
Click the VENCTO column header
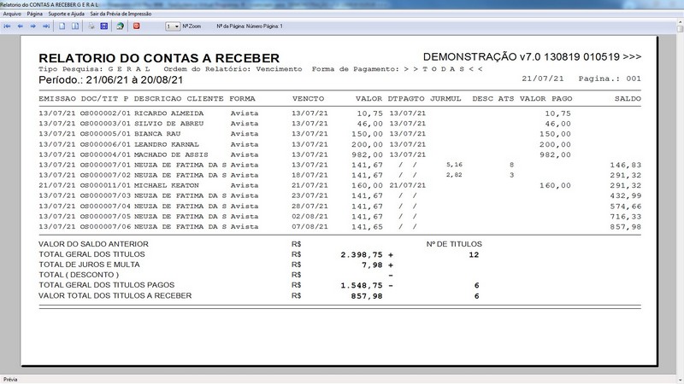click(309, 99)
